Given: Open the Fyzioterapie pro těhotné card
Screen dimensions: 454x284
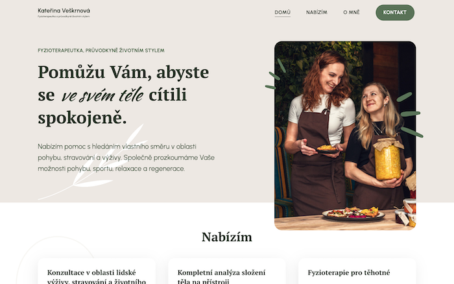Looking at the screenshot, I should pos(357,271).
